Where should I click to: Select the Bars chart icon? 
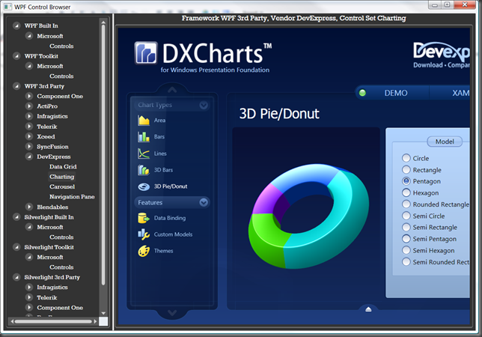pyautogui.click(x=144, y=136)
